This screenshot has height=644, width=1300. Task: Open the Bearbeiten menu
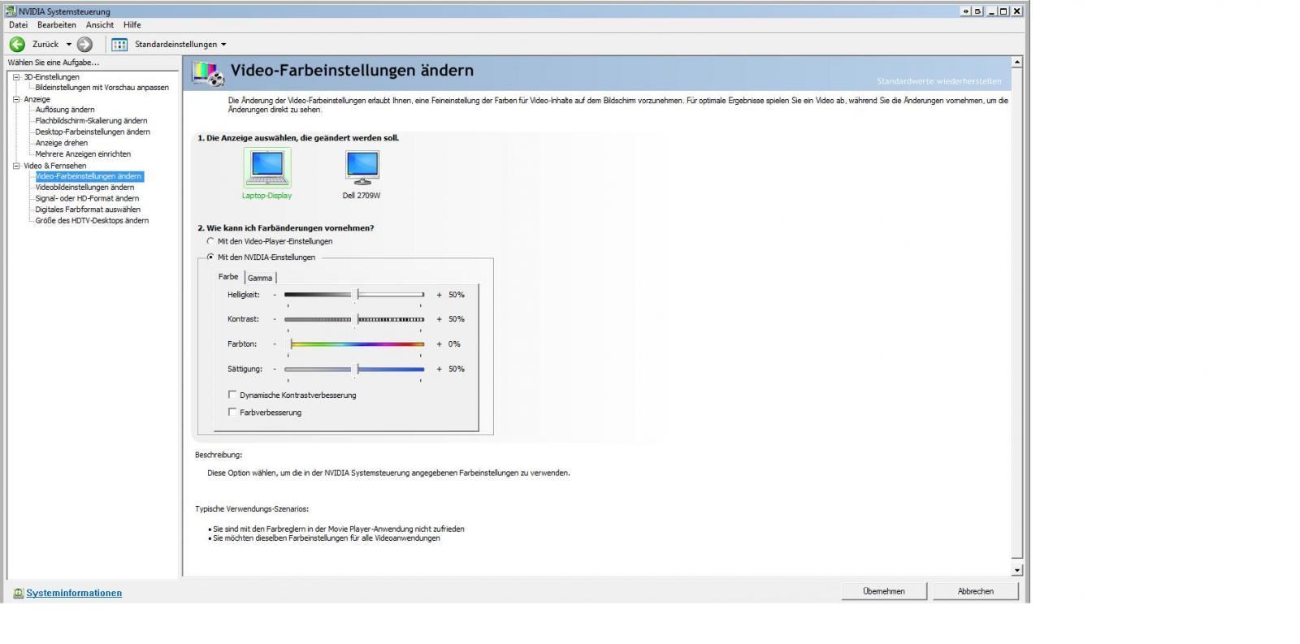pyautogui.click(x=57, y=25)
